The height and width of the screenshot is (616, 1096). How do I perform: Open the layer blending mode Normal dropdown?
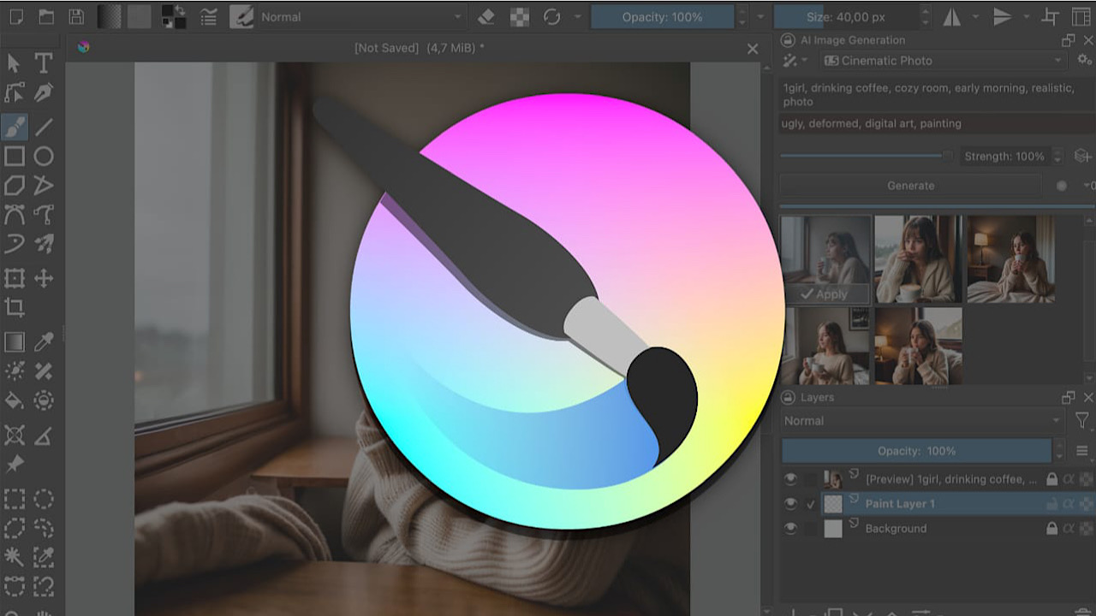[x=920, y=420]
